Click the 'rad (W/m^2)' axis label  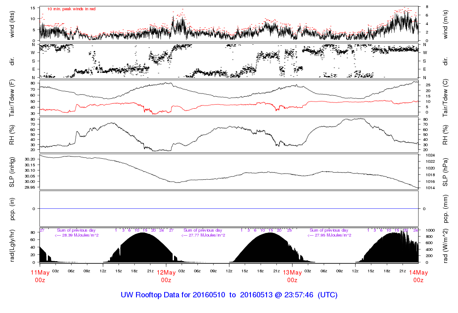click(x=445, y=245)
